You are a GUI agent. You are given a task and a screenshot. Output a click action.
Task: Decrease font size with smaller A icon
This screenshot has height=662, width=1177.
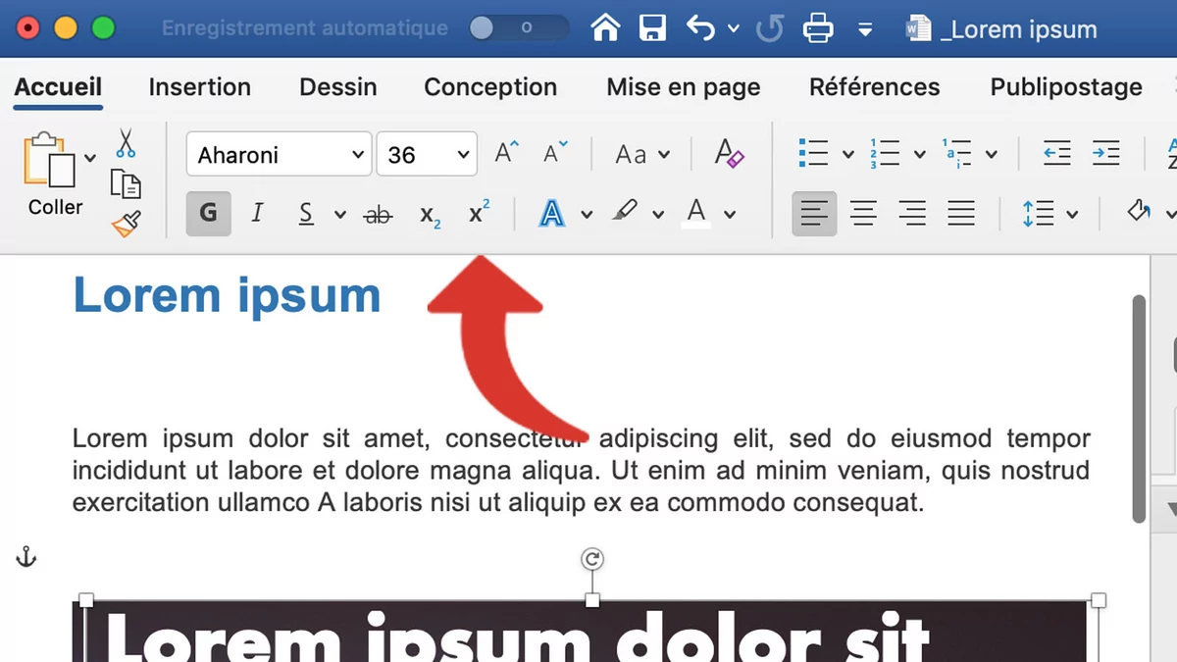click(x=554, y=153)
